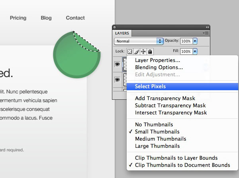Click the Blog nav link
This screenshot has height=178, width=239.
pos(46,18)
